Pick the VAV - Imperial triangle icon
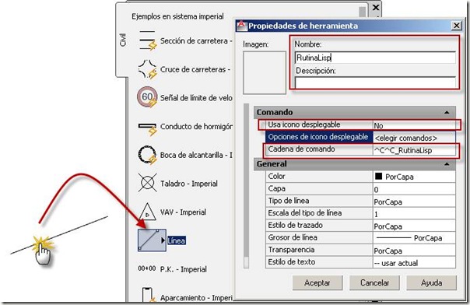470x305 pixels. click(x=147, y=212)
